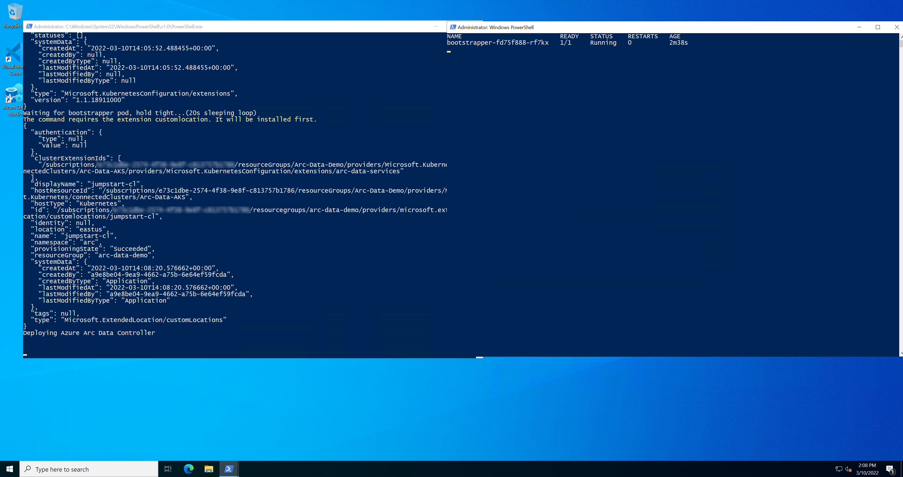The height and width of the screenshot is (477, 903).
Task: Launch Microsoft Edge from the taskbar
Action: click(188, 469)
